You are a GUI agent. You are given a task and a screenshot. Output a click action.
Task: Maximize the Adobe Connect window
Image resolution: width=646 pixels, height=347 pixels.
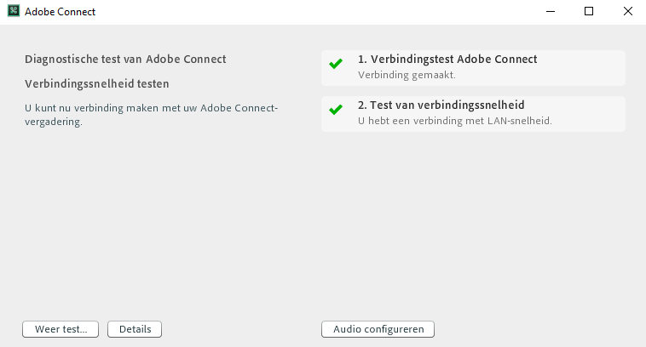(589, 12)
